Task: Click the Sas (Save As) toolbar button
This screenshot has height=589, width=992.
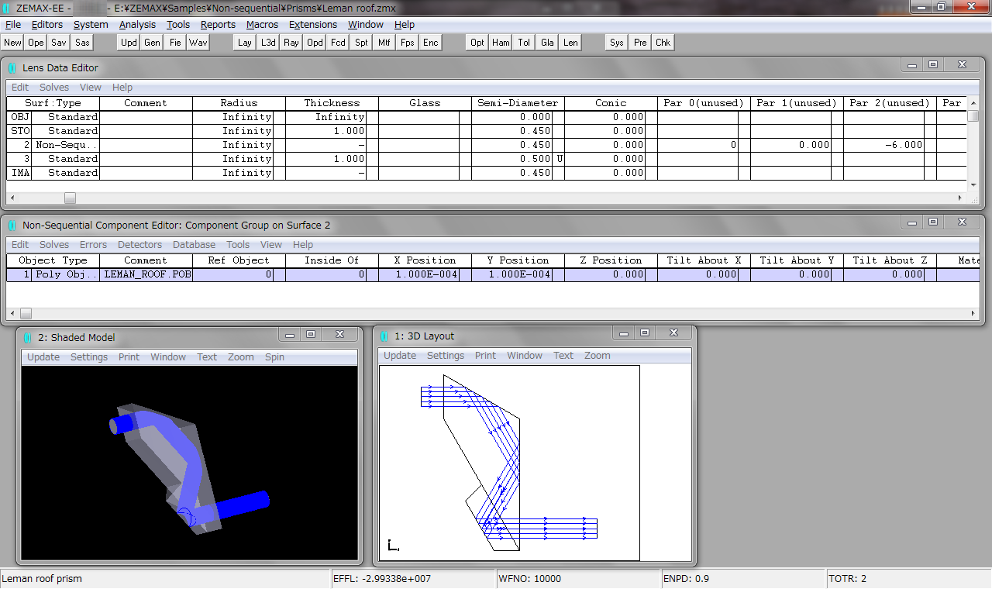Action: point(82,43)
